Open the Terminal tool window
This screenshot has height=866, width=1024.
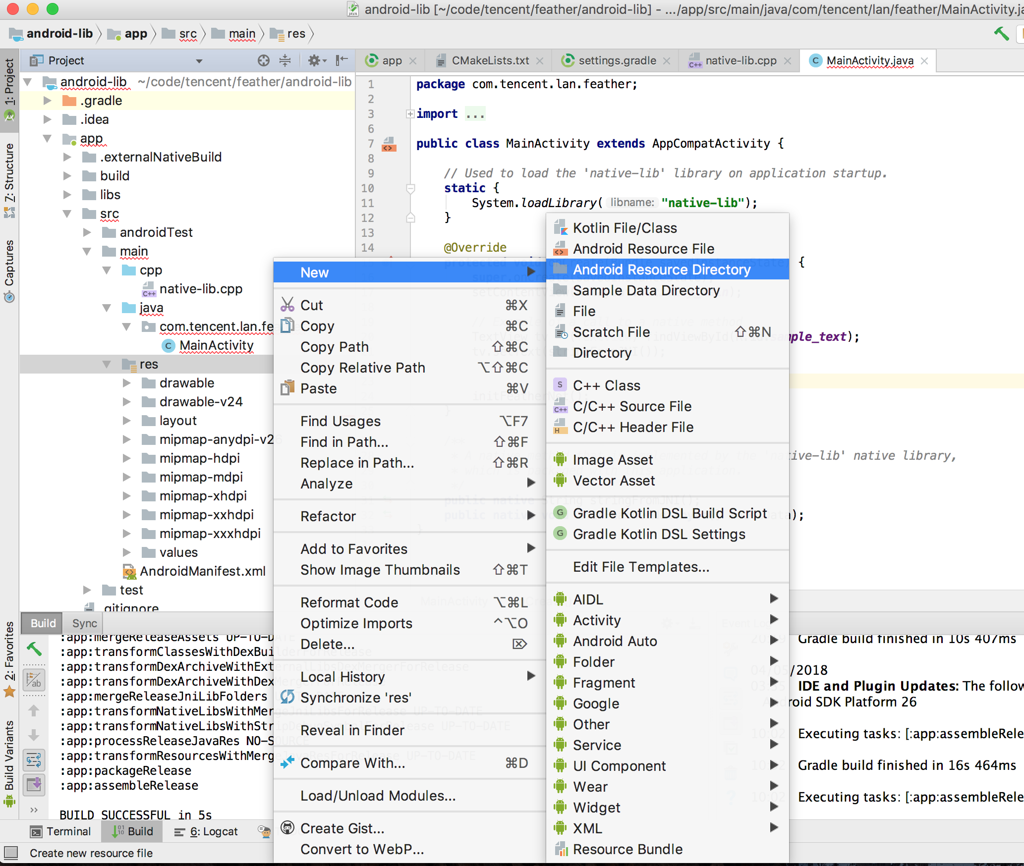click(x=60, y=831)
